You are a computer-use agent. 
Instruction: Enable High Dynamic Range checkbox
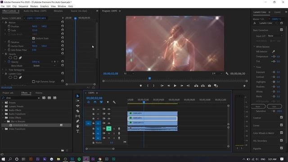coord(33,81)
